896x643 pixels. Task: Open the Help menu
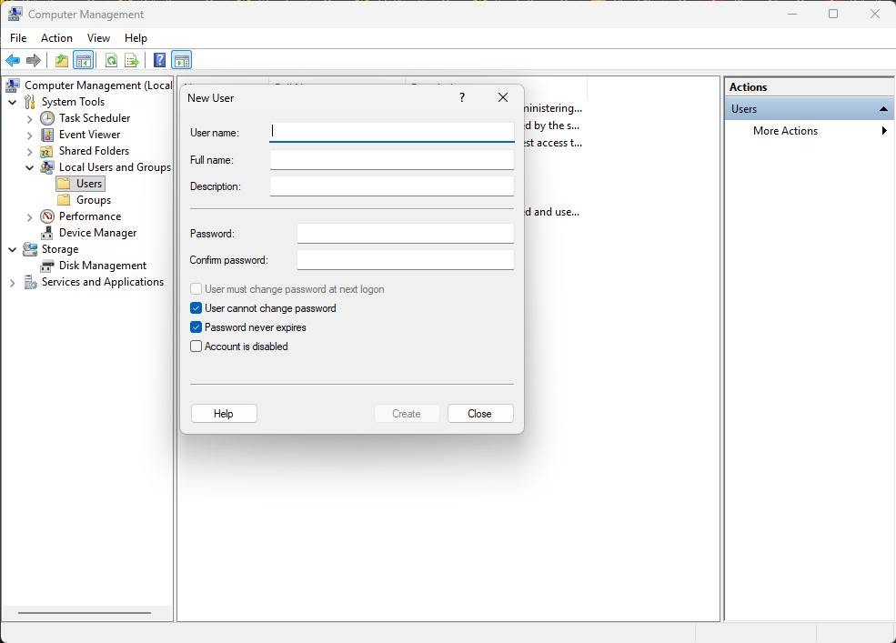pos(136,37)
